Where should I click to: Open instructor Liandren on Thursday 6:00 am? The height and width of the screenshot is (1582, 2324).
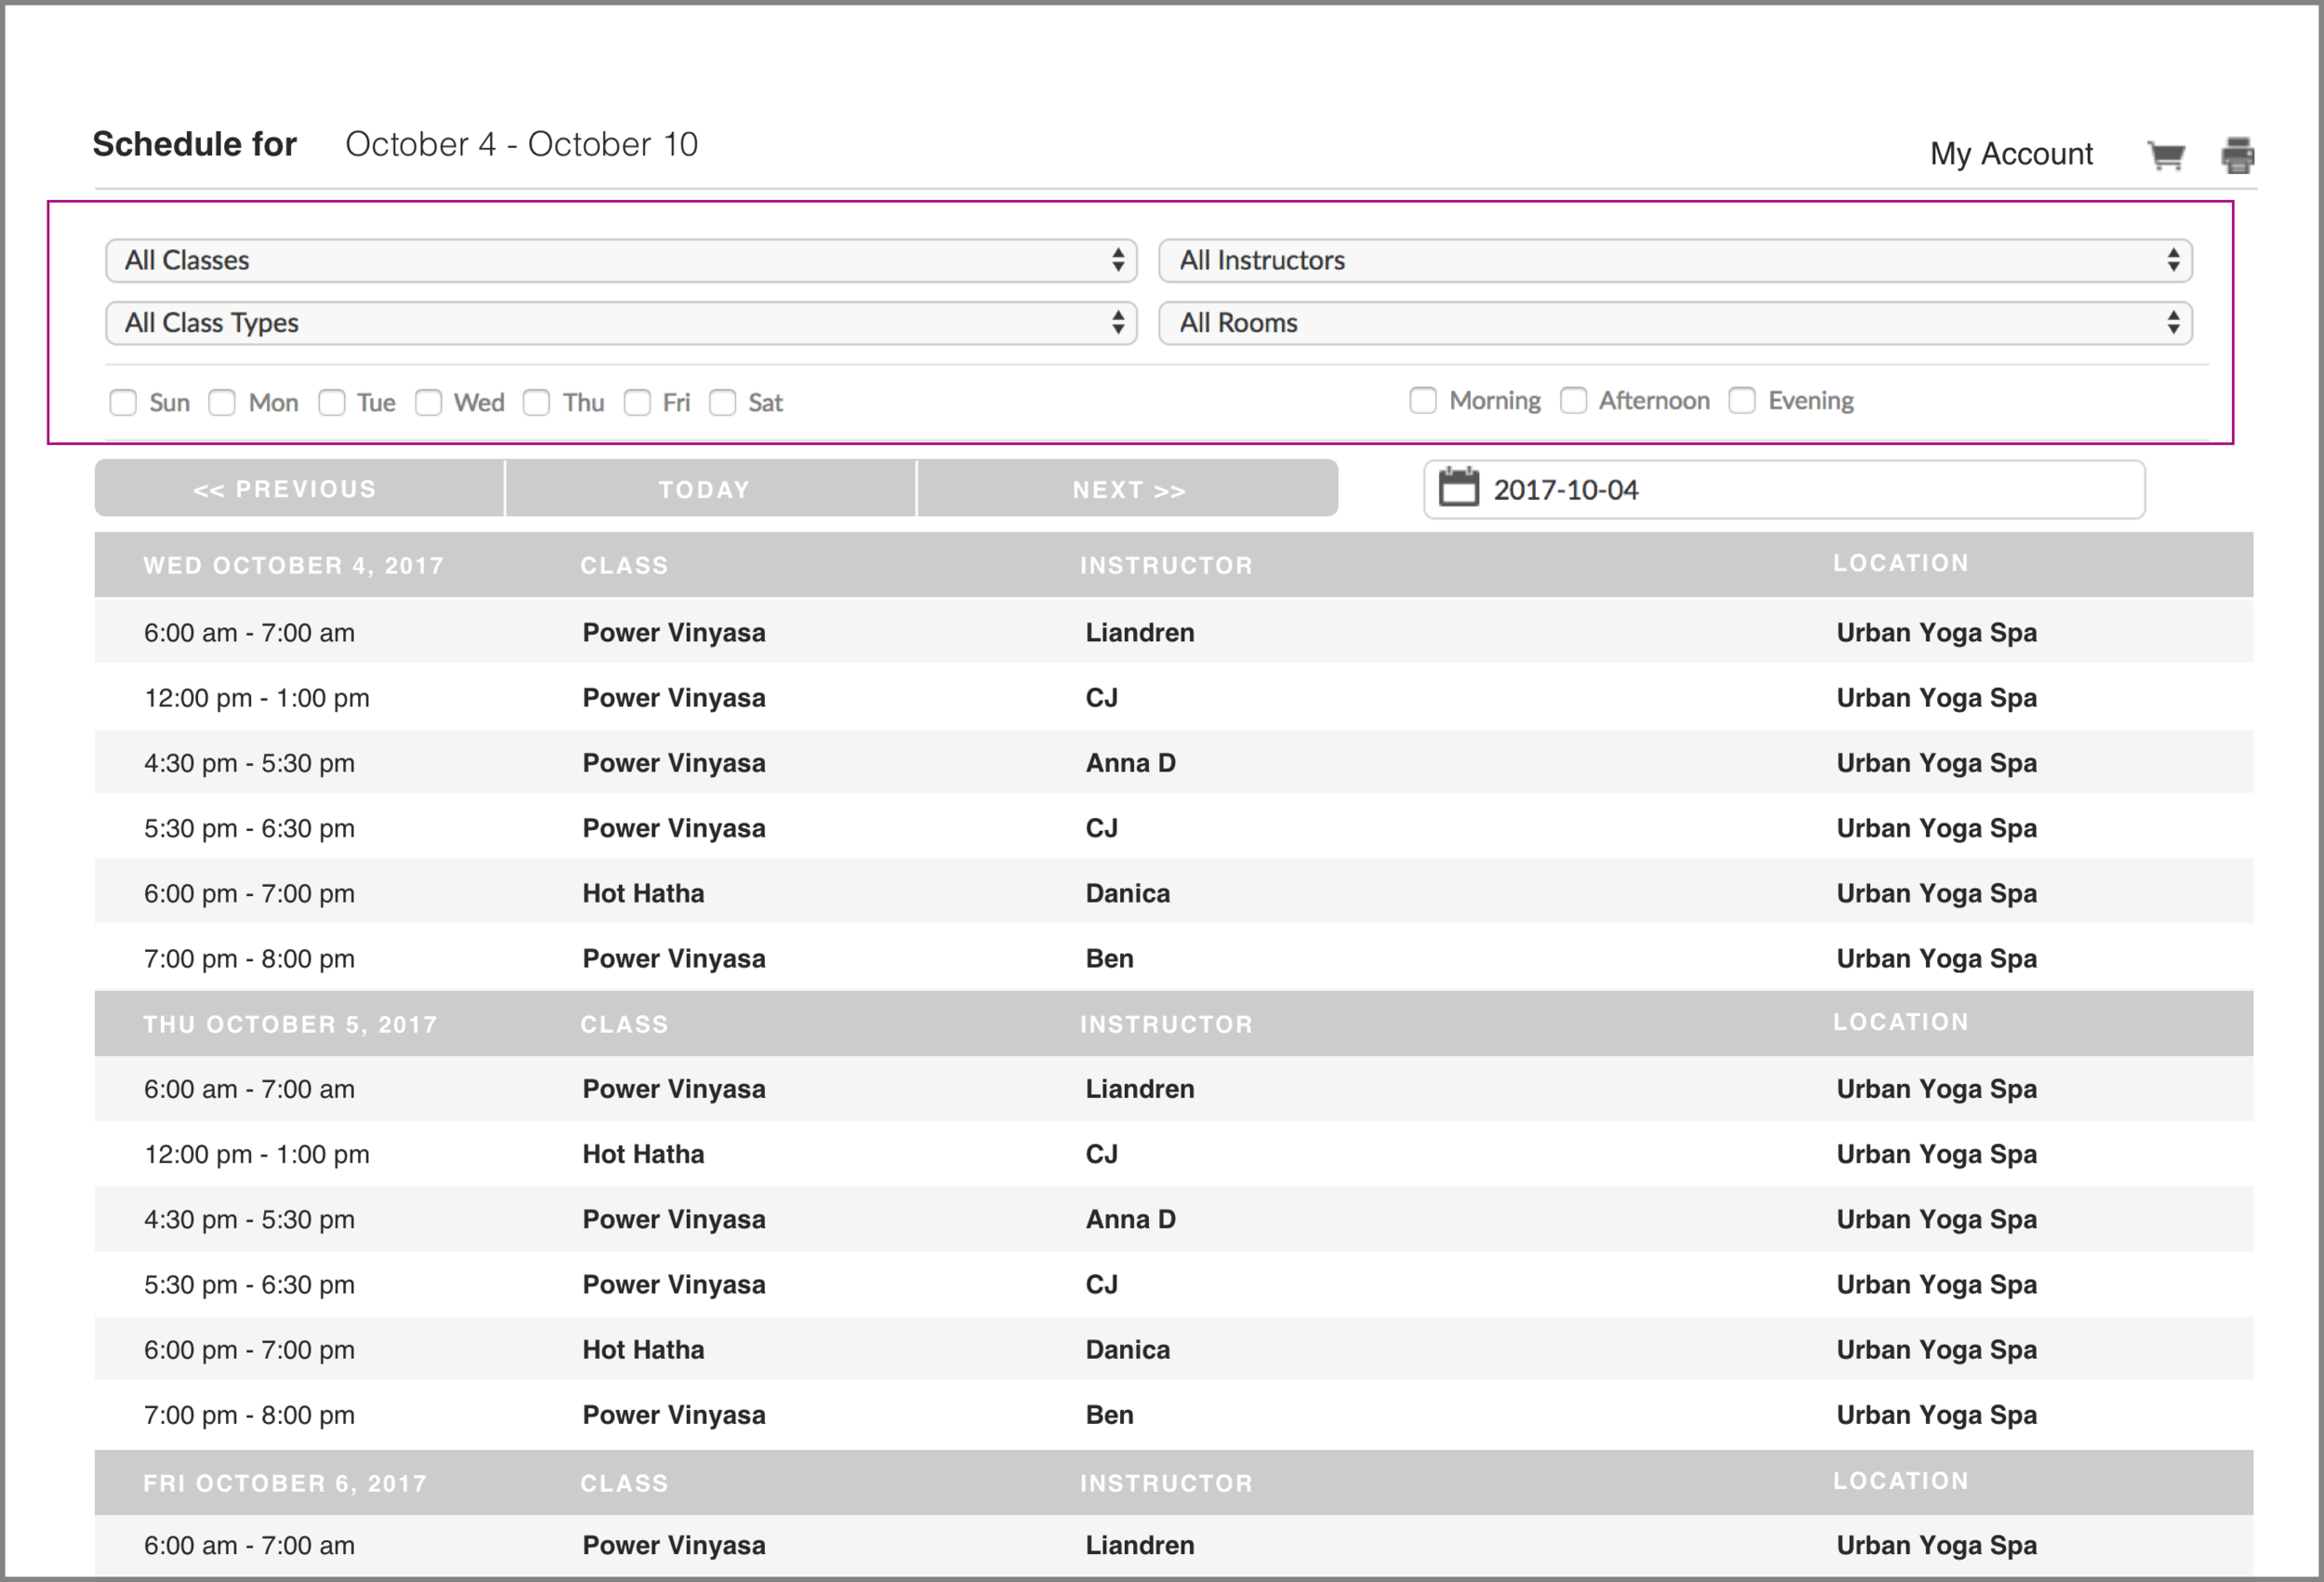(x=1140, y=1089)
